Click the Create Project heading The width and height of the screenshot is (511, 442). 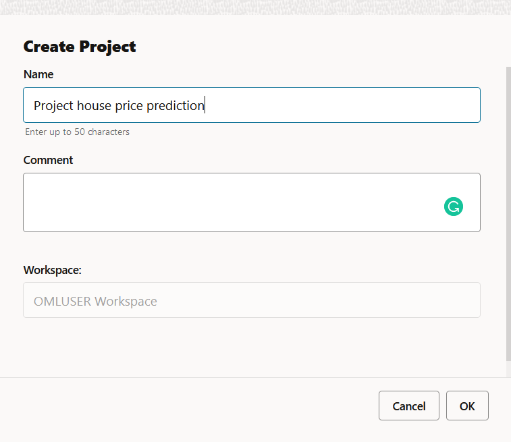tap(80, 47)
